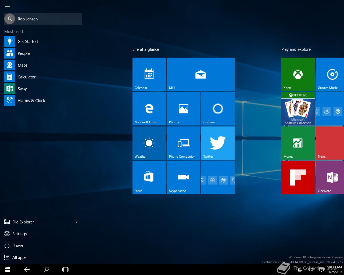Open Calendar tile
This screenshot has height=275, width=344.
coord(149,74)
